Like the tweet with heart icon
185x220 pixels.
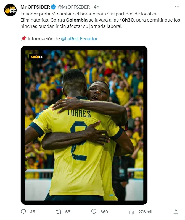point(94,212)
